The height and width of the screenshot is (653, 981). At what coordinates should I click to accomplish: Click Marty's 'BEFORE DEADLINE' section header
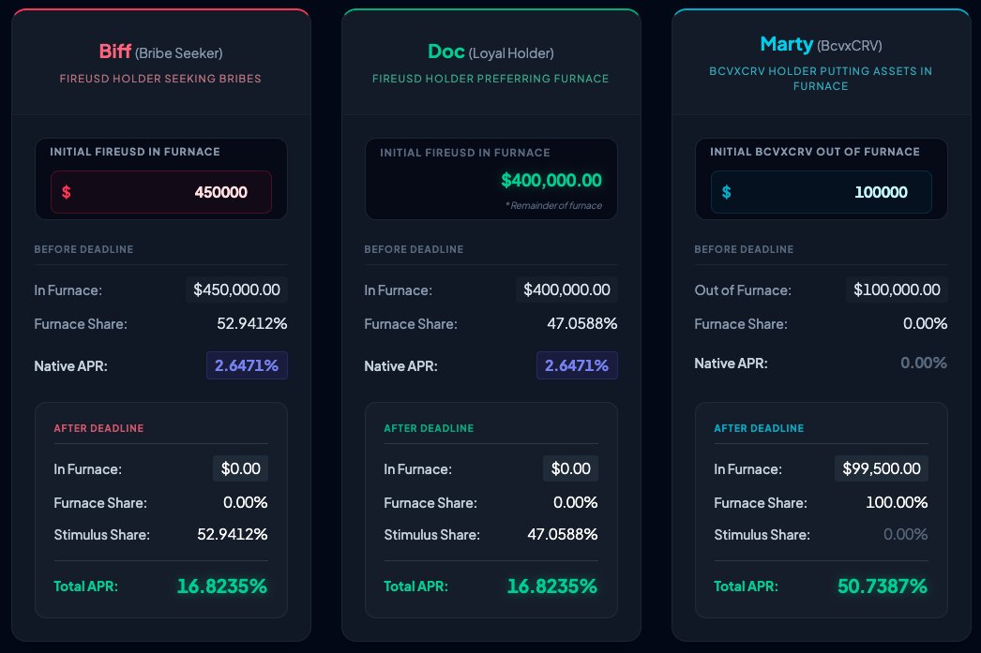point(744,249)
